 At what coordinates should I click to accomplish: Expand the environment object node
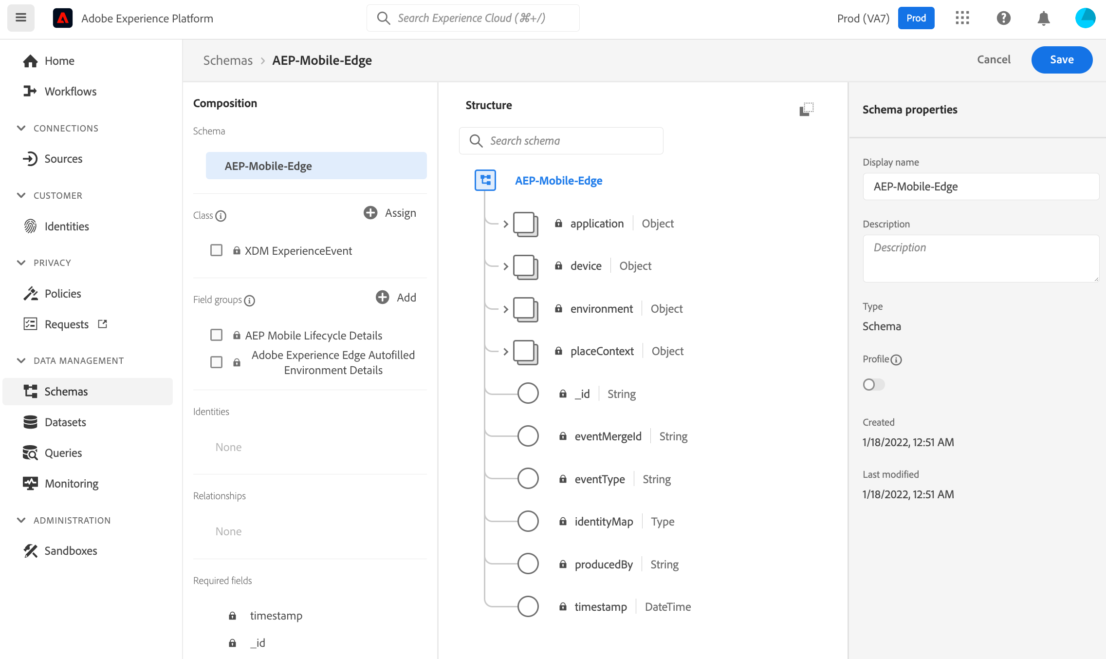tap(506, 309)
